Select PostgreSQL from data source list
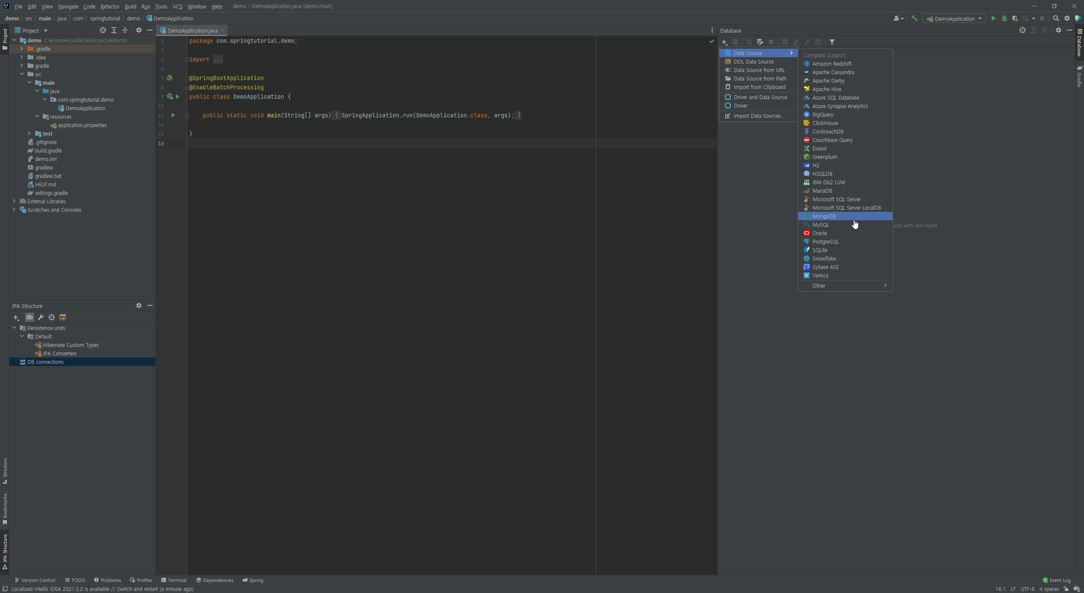 pyautogui.click(x=825, y=241)
